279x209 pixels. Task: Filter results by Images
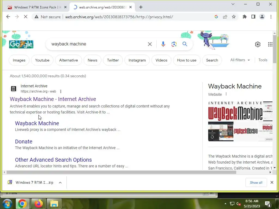19,60
